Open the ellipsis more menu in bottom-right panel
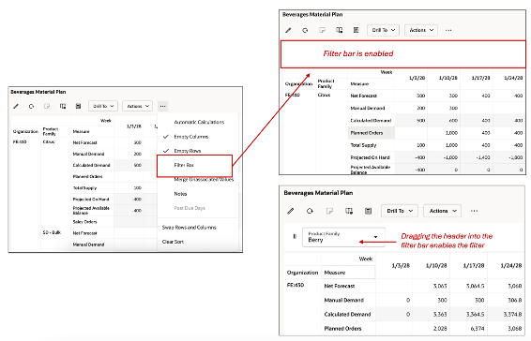Screen dimensions: 531x341 point(474,211)
